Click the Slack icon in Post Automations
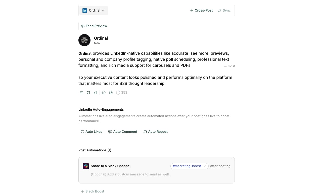Viewport: 319px width, 195px height. click(86, 166)
